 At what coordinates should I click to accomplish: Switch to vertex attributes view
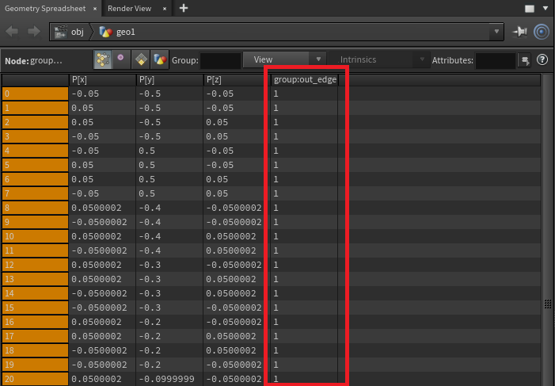[121, 60]
